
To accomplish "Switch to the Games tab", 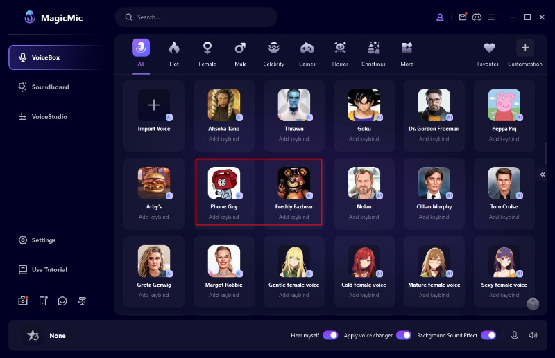I will (x=307, y=53).
